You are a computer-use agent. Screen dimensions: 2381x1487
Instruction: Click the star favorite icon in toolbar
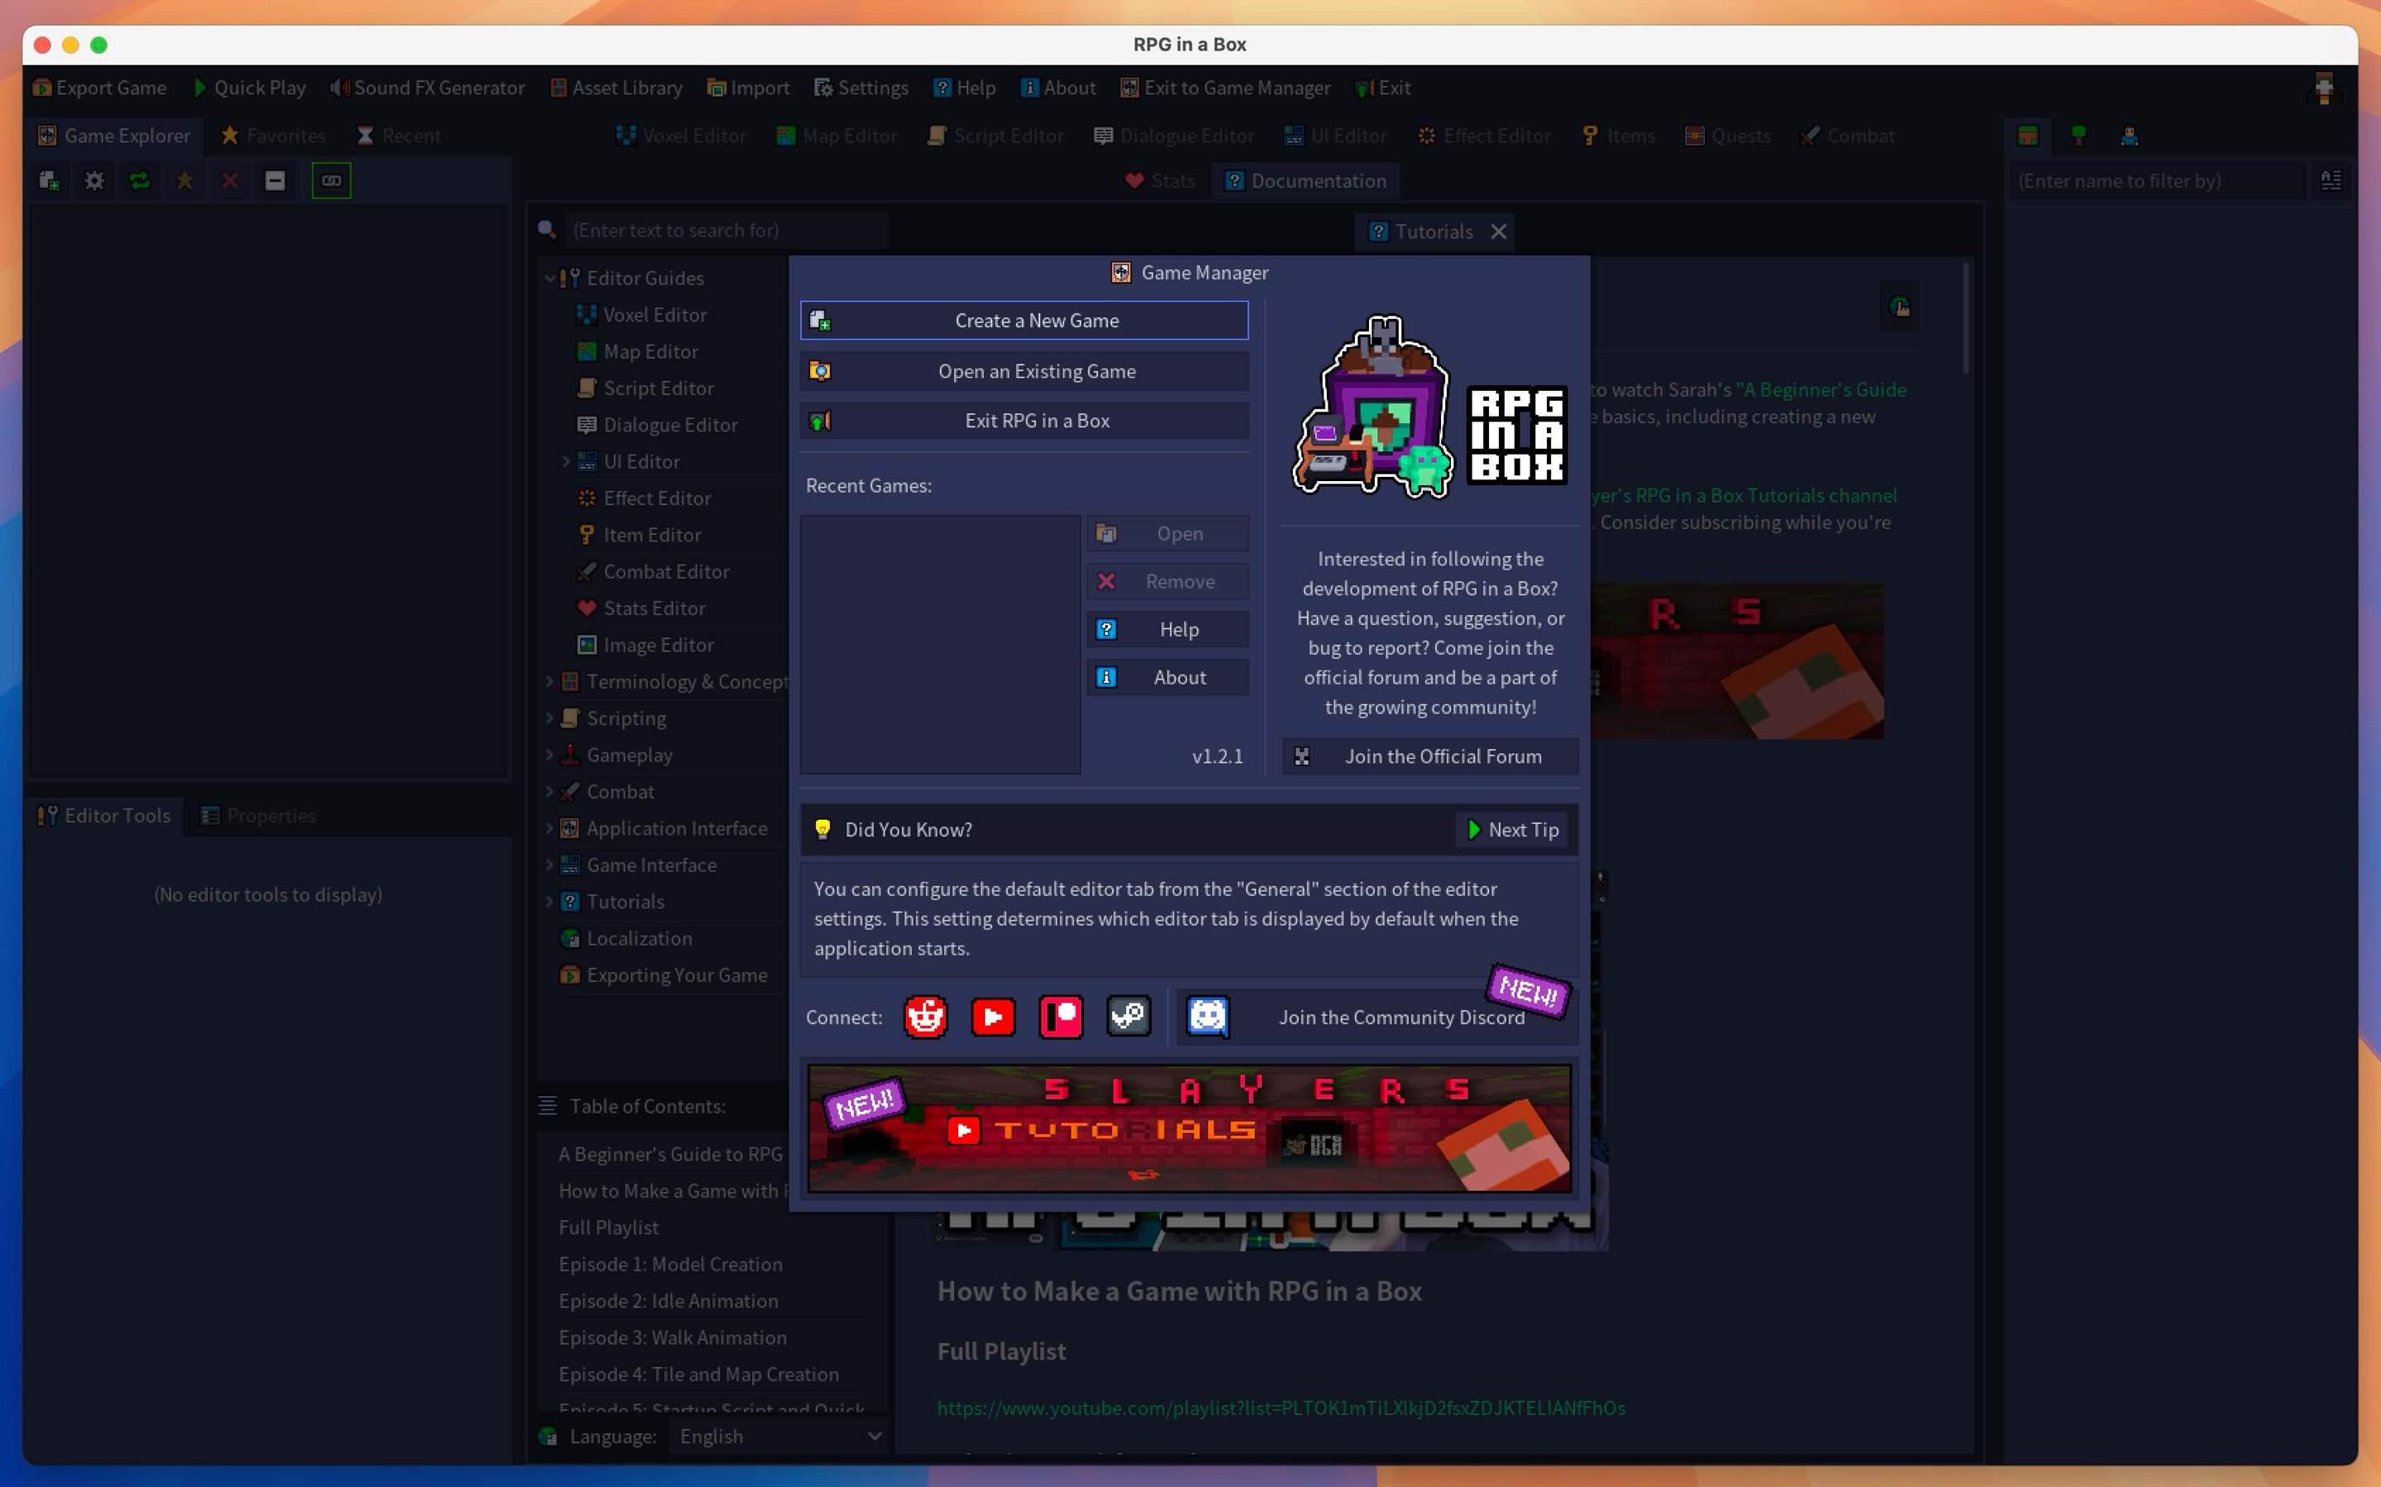click(185, 181)
